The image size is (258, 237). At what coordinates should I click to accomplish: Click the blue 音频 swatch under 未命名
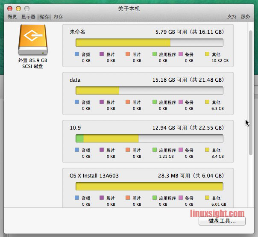pos(77,54)
